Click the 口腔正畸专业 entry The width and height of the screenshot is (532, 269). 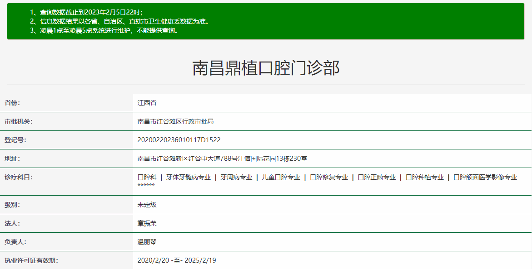(x=377, y=178)
